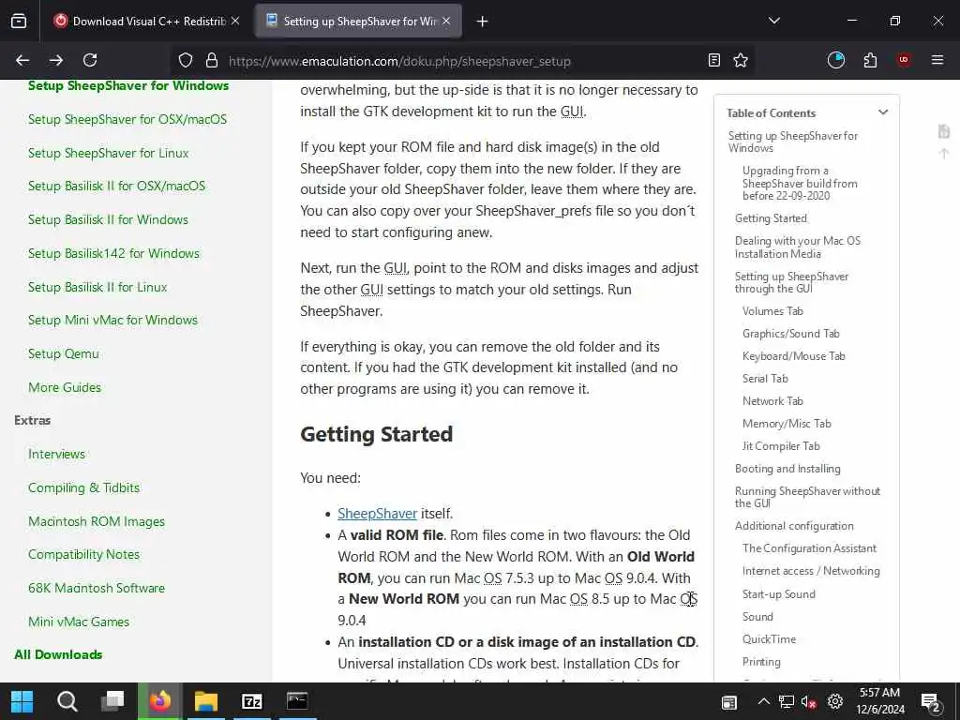The height and width of the screenshot is (720, 960).
Task: Go forward to the next page
Action: pyautogui.click(x=56, y=60)
